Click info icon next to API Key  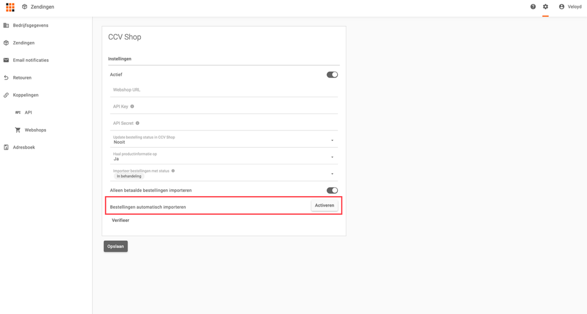tap(132, 107)
